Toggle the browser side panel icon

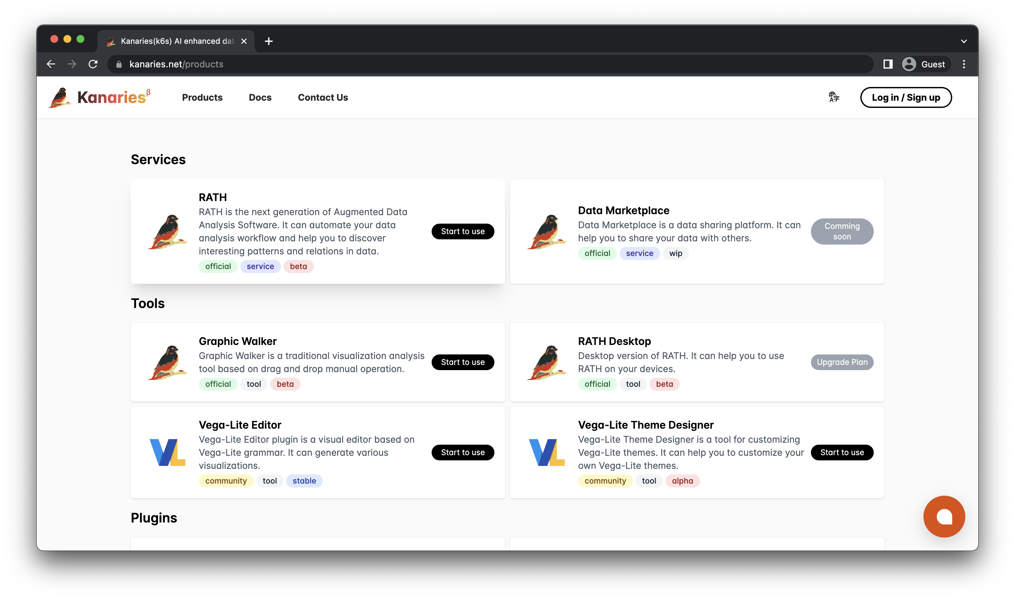point(887,64)
